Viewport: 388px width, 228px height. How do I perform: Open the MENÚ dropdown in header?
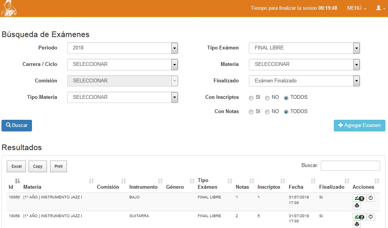point(356,8)
